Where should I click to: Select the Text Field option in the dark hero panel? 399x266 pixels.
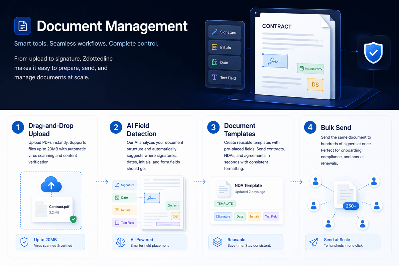coord(225,78)
